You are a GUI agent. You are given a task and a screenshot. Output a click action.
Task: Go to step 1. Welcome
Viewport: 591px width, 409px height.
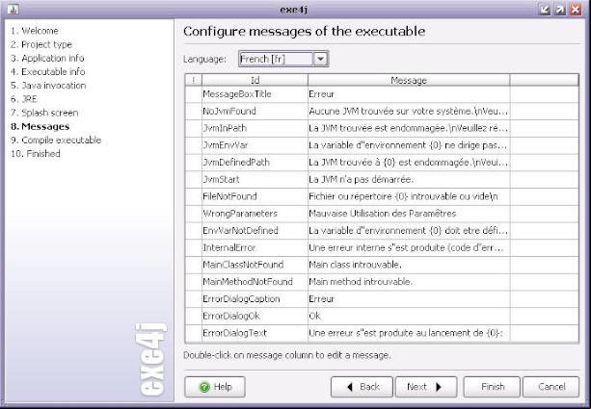click(x=35, y=31)
